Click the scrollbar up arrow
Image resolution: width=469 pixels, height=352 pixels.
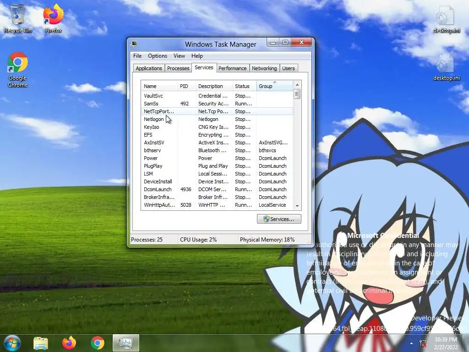coord(297,85)
